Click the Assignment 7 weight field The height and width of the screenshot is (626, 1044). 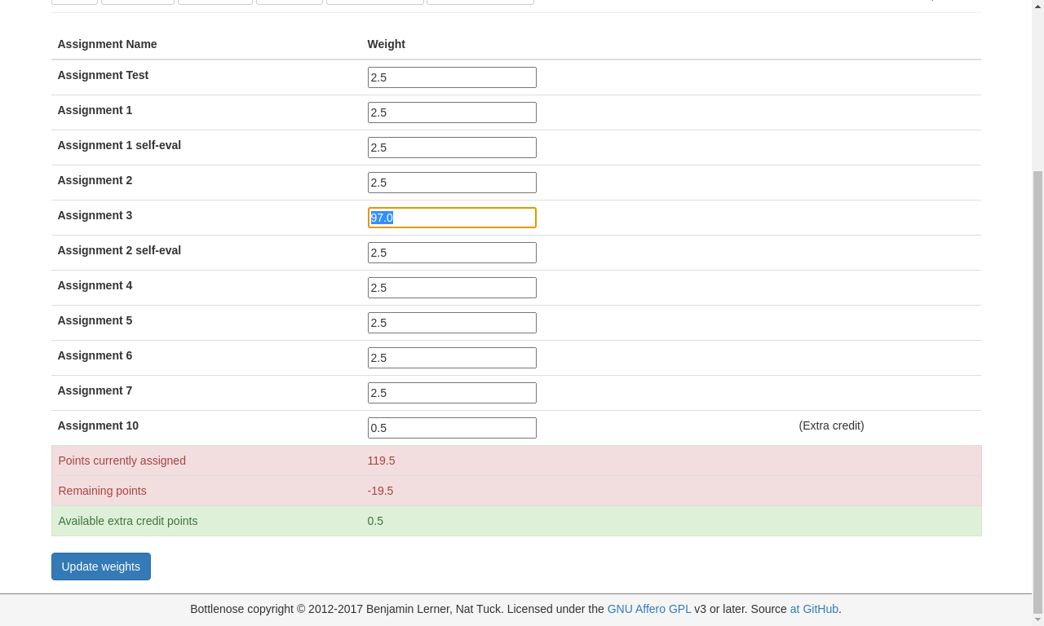[x=452, y=393]
